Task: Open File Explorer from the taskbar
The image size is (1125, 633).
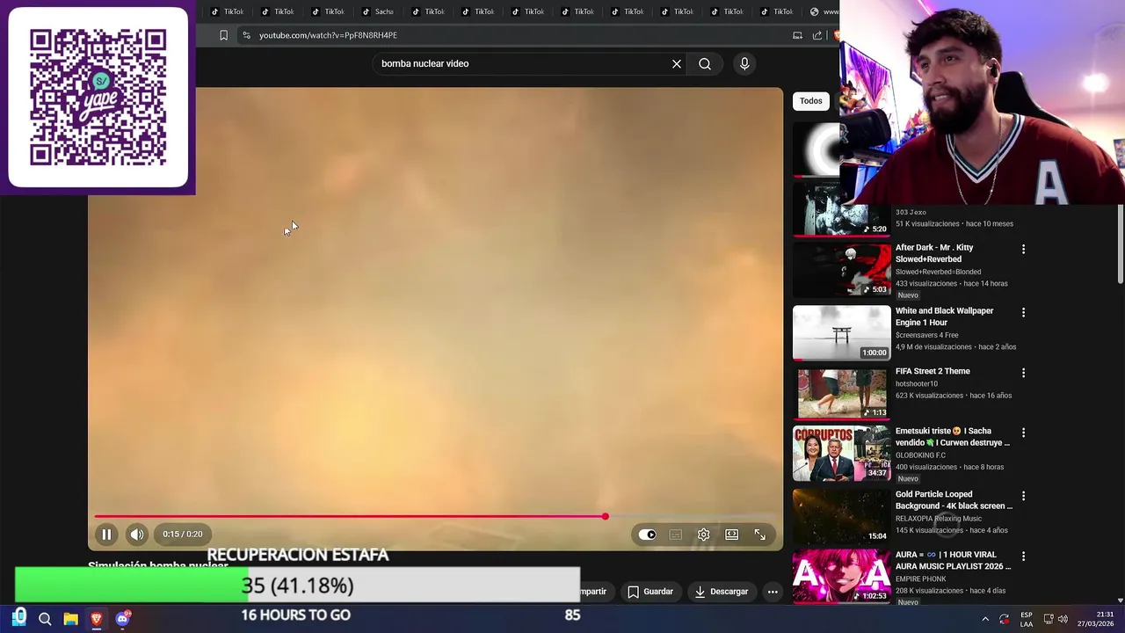Action: point(70,619)
